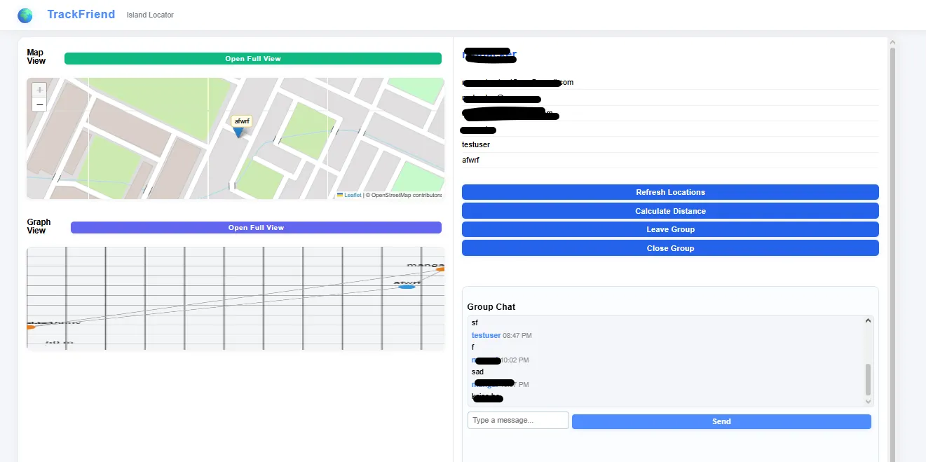The width and height of the screenshot is (926, 462).
Task: Open Full View of the map
Action: 253,59
